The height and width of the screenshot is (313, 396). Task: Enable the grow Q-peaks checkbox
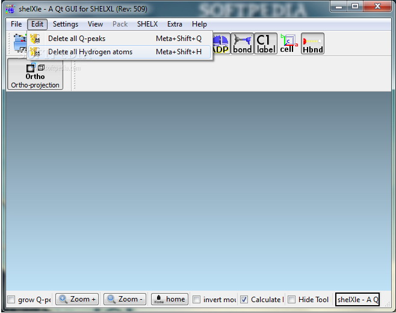(x=11, y=300)
